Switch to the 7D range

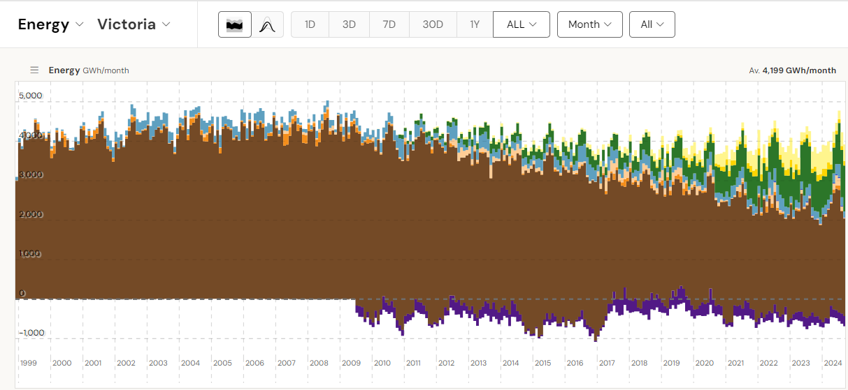(x=389, y=24)
